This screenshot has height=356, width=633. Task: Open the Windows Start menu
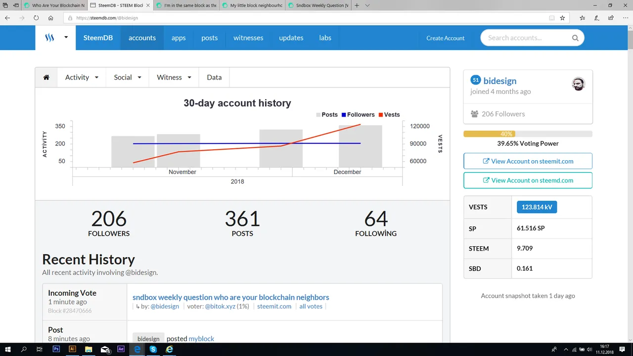pyautogui.click(x=8, y=349)
